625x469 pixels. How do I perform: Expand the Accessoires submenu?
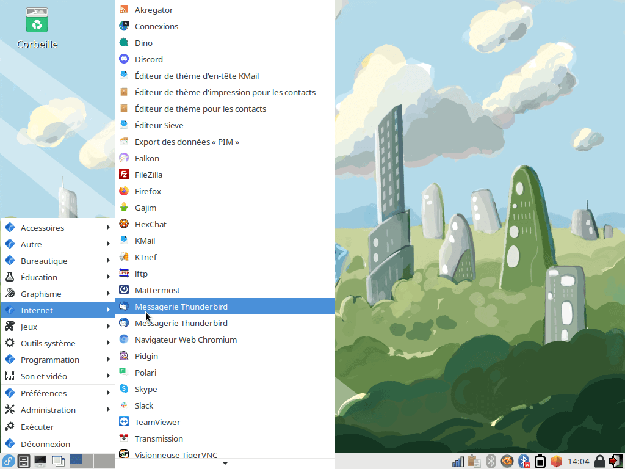coord(58,228)
